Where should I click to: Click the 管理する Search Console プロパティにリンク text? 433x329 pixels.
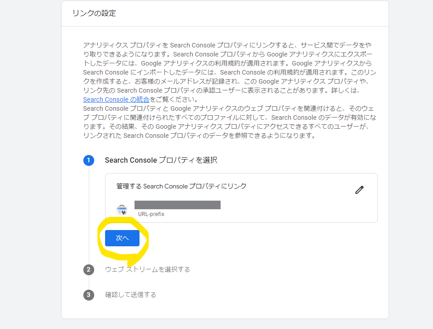[x=182, y=186]
